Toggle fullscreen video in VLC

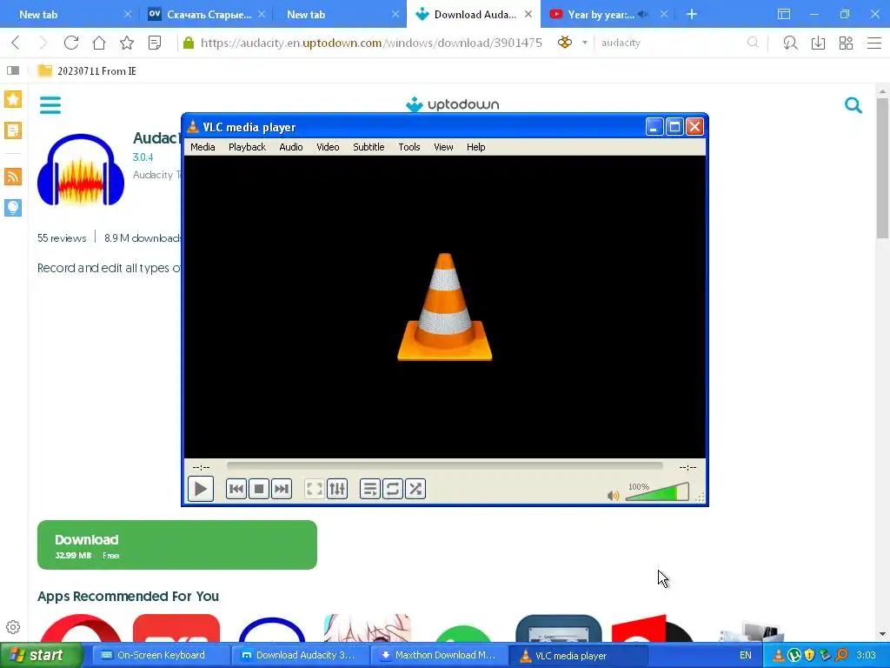coord(314,489)
